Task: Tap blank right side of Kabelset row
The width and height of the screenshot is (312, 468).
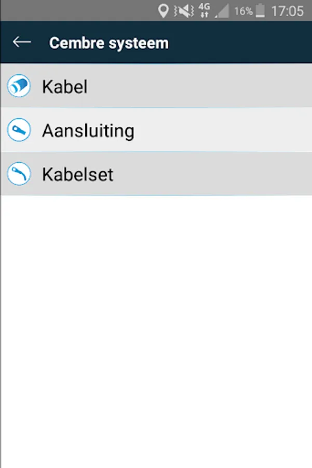Action: [x=234, y=175]
